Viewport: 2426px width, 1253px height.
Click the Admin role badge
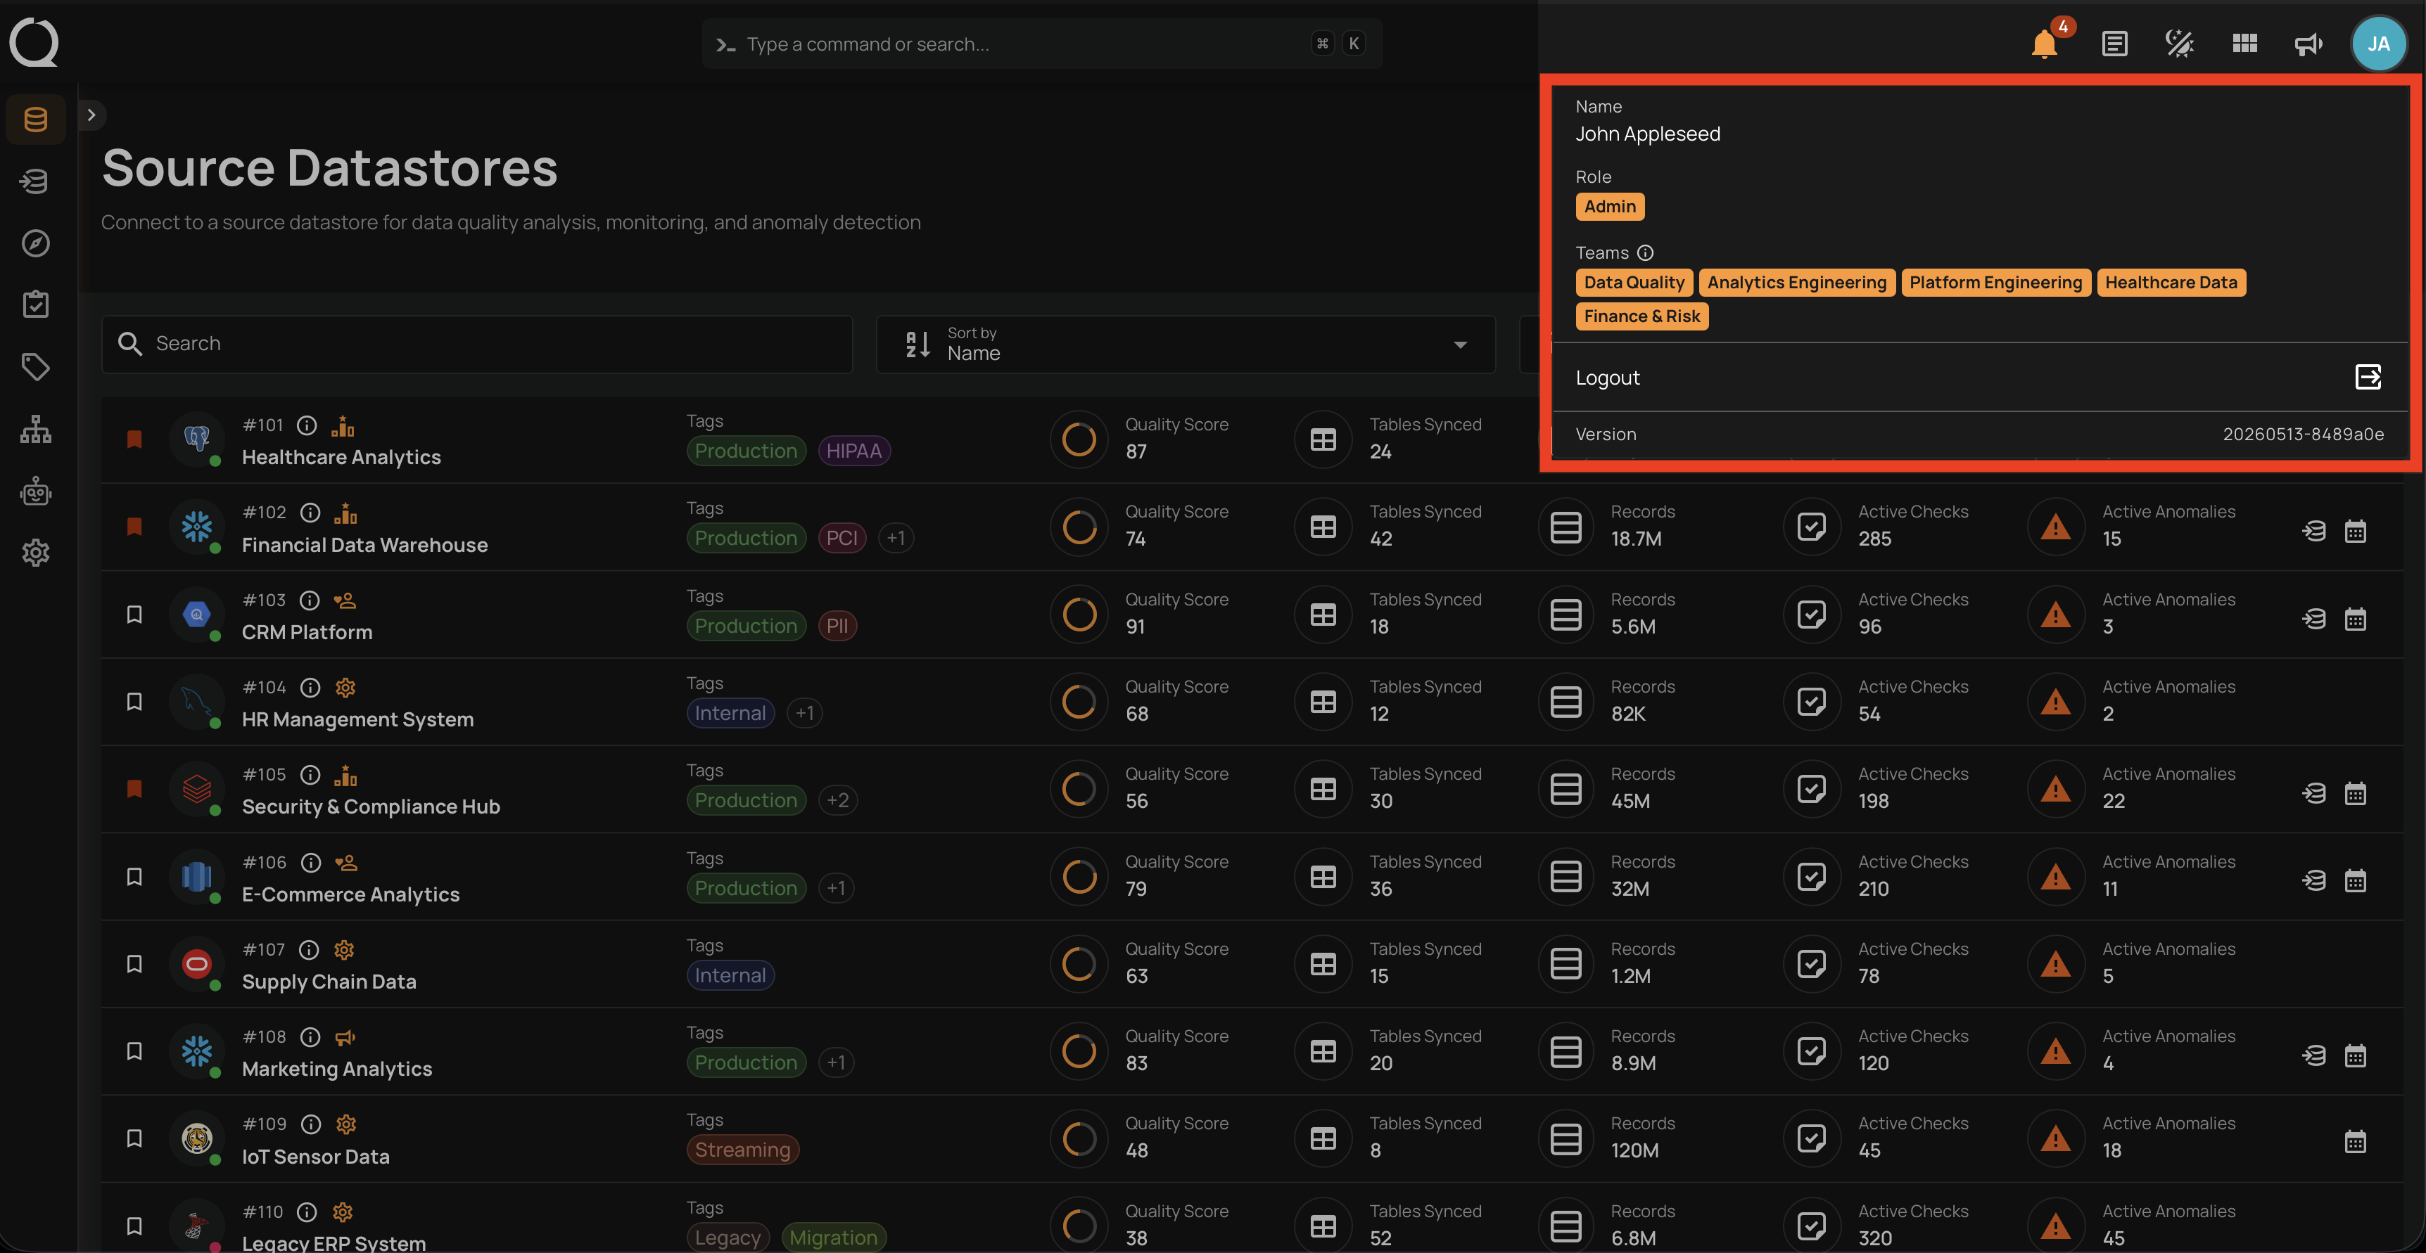(1610, 207)
